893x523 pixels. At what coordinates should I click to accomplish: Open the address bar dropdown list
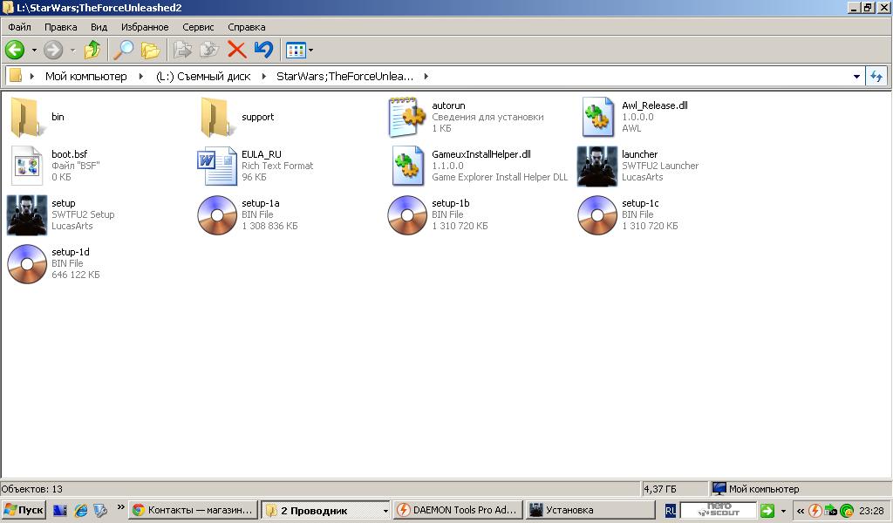(x=856, y=77)
